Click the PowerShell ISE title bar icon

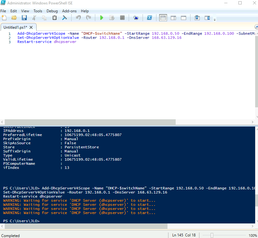click(x=3, y=3)
